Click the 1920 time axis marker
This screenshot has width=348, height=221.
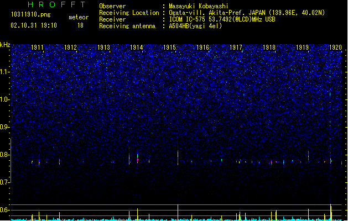(335, 48)
